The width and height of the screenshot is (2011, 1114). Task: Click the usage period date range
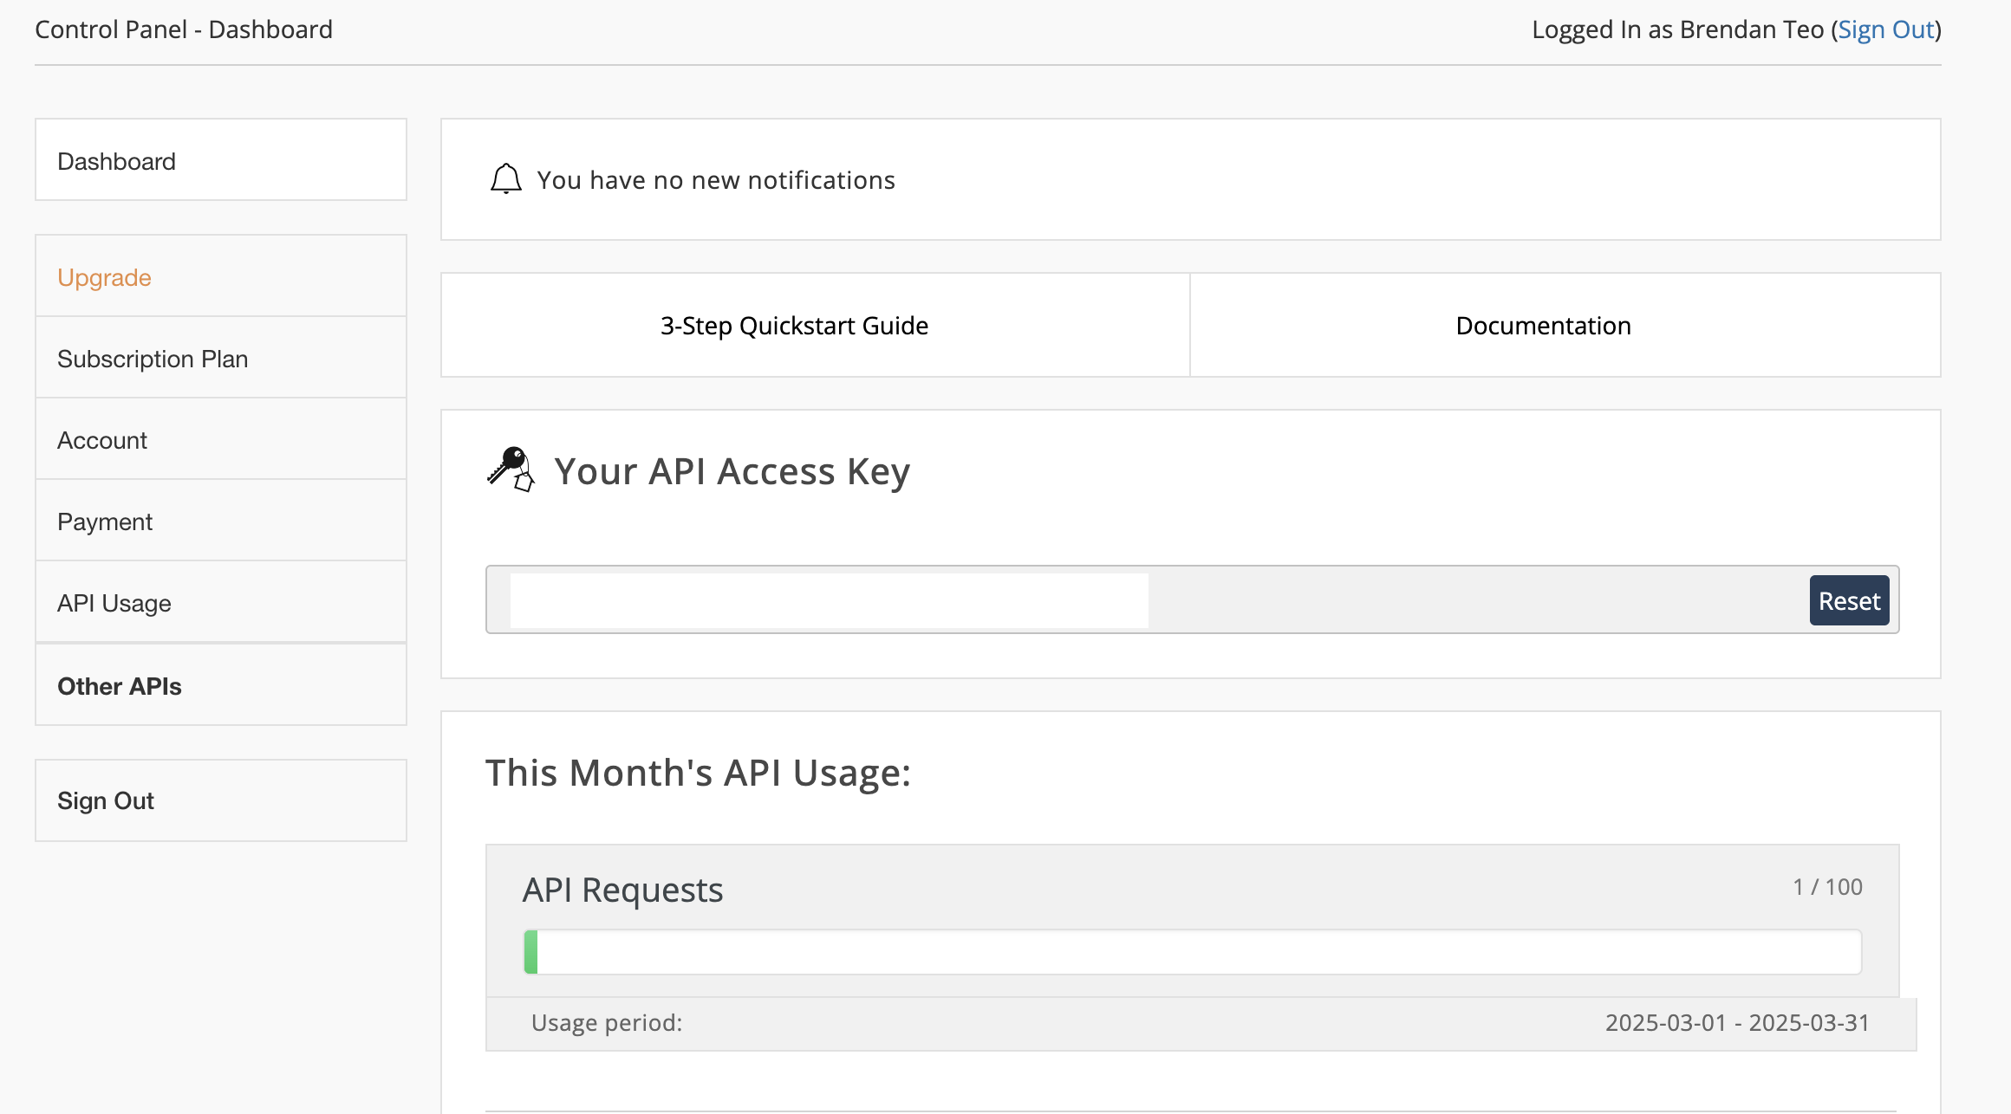click(1736, 1023)
